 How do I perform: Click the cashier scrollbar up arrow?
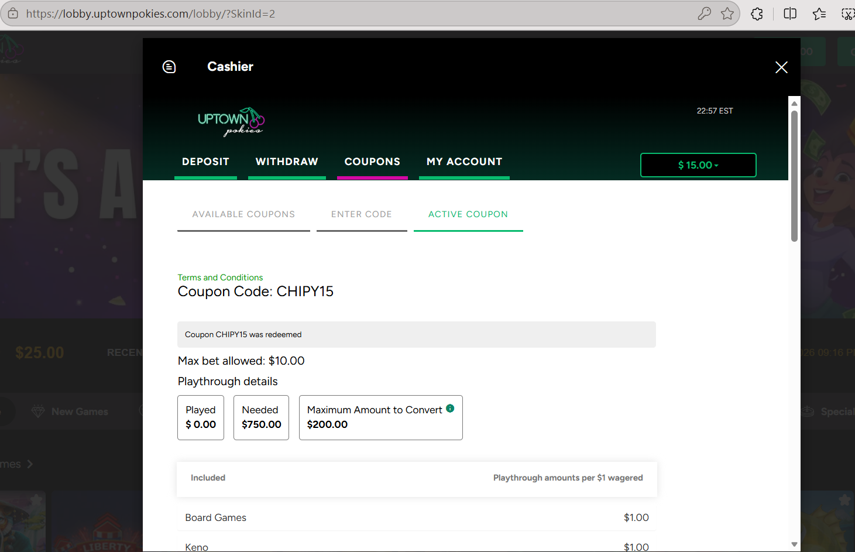pos(794,104)
